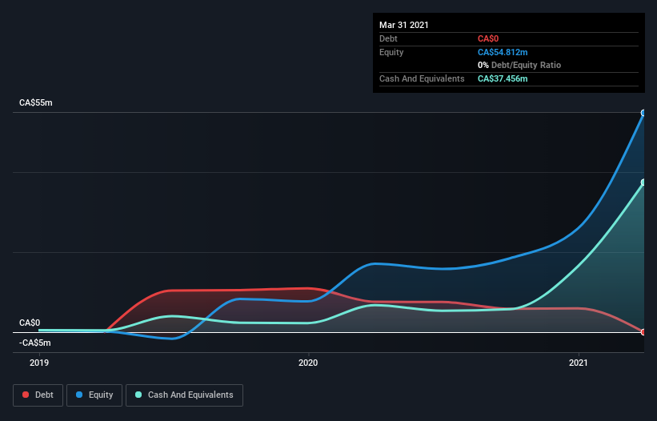Image resolution: width=657 pixels, height=421 pixels.
Task: Click the Mar 31 2021 tooltip date
Action: click(x=404, y=25)
